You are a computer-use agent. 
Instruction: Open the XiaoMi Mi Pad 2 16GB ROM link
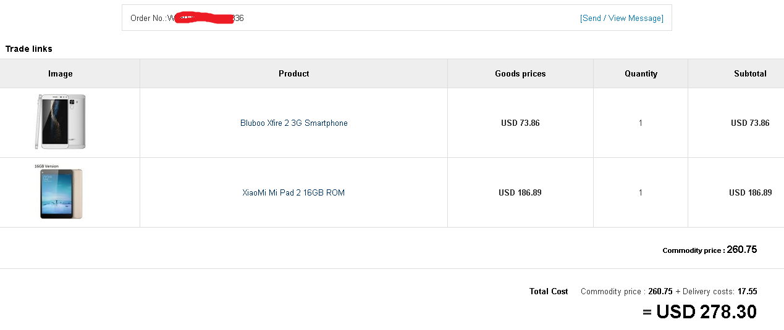pos(293,193)
